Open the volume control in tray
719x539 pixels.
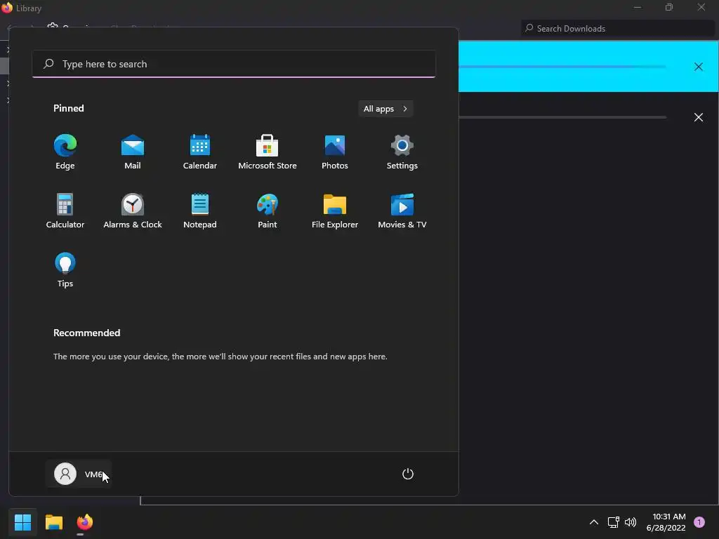[x=631, y=522]
